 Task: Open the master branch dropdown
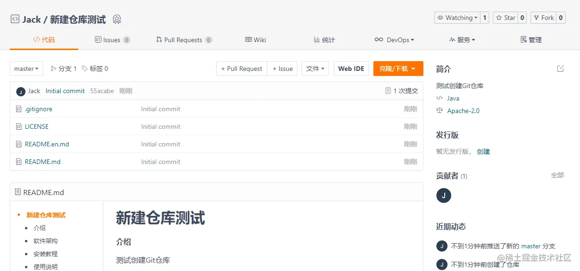click(26, 69)
